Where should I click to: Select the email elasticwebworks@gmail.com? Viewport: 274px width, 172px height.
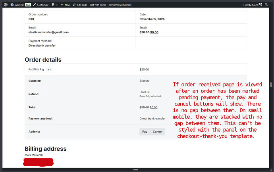coord(48,32)
